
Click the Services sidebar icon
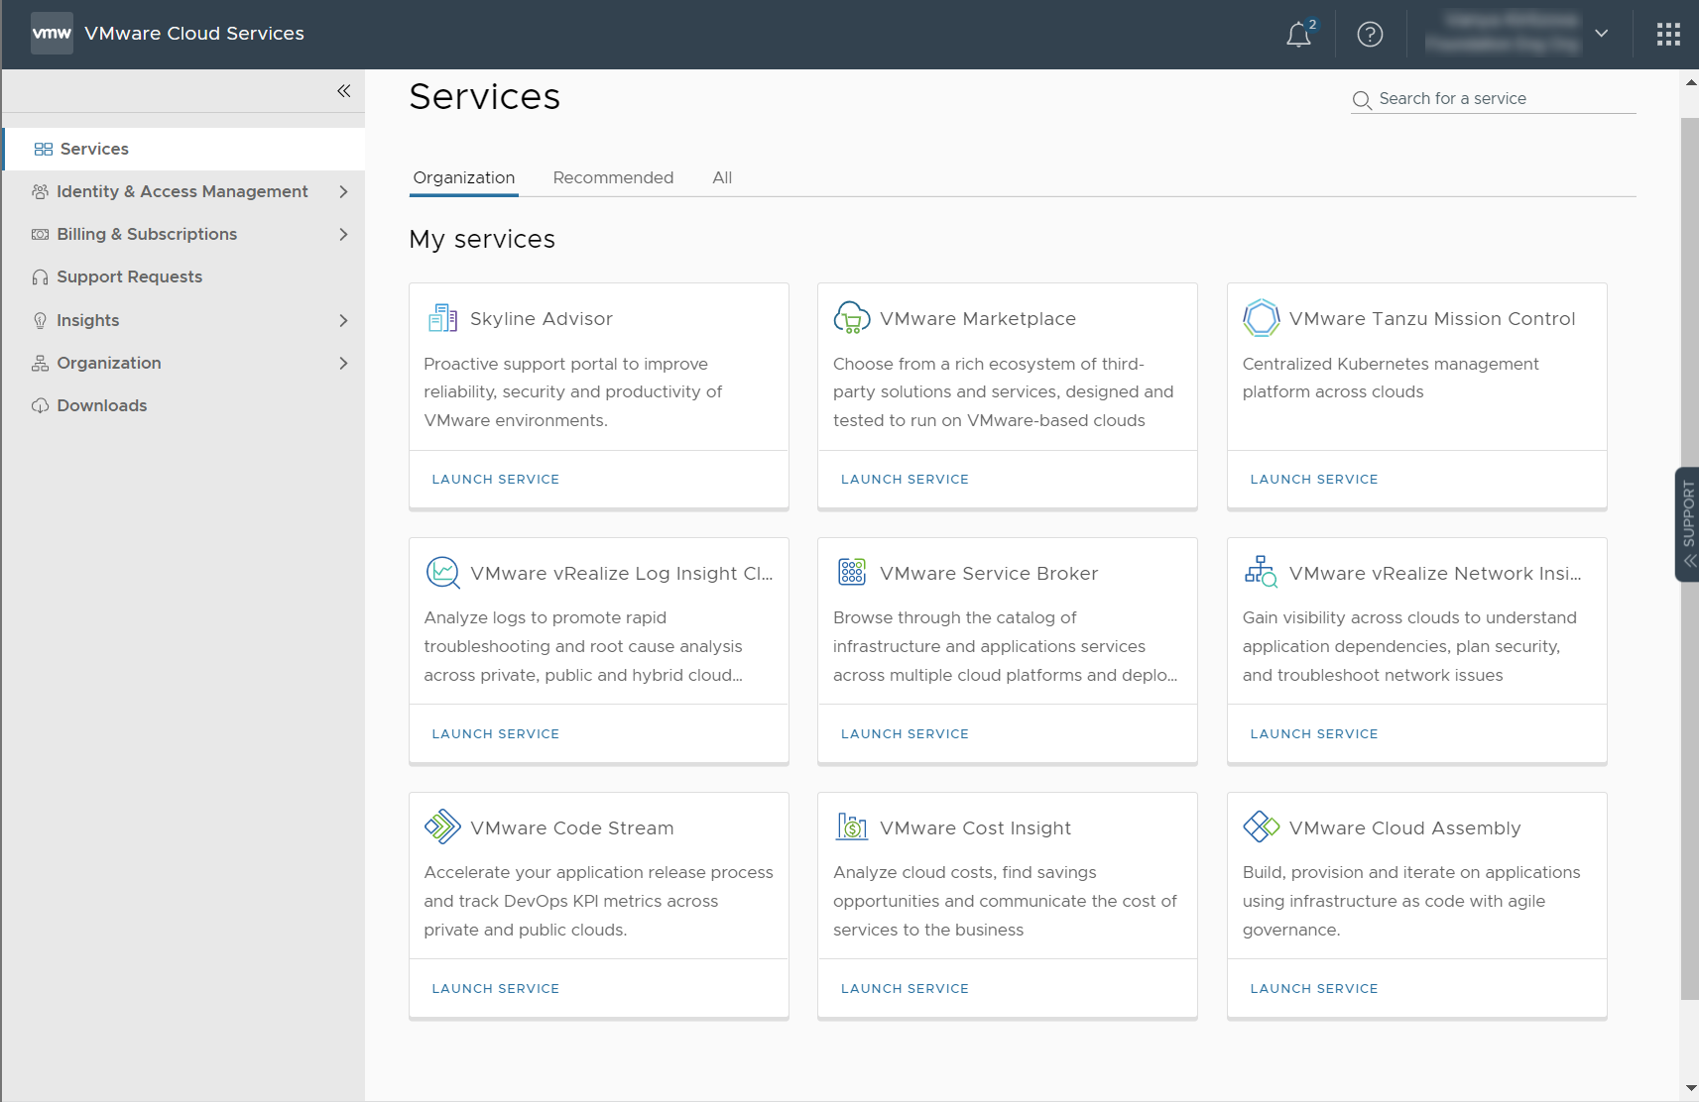tap(44, 149)
